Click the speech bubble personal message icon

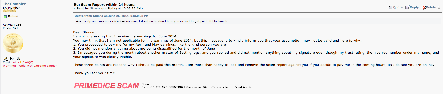pyautogui.click(x=18, y=59)
